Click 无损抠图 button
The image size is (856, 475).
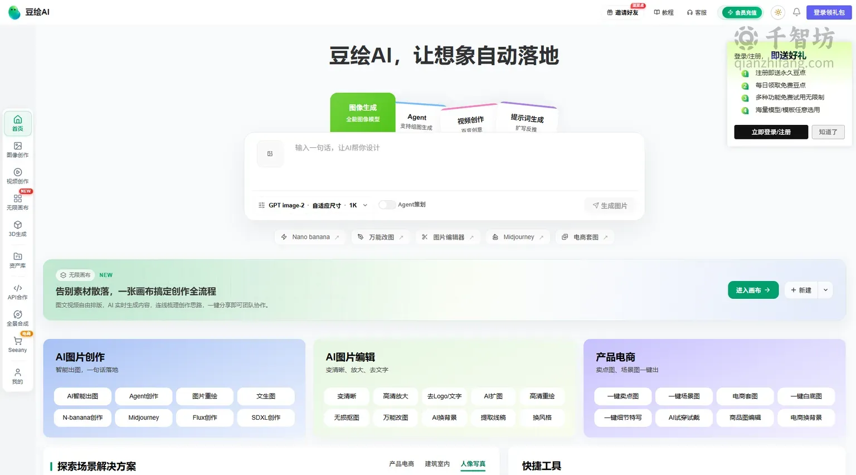tap(347, 418)
